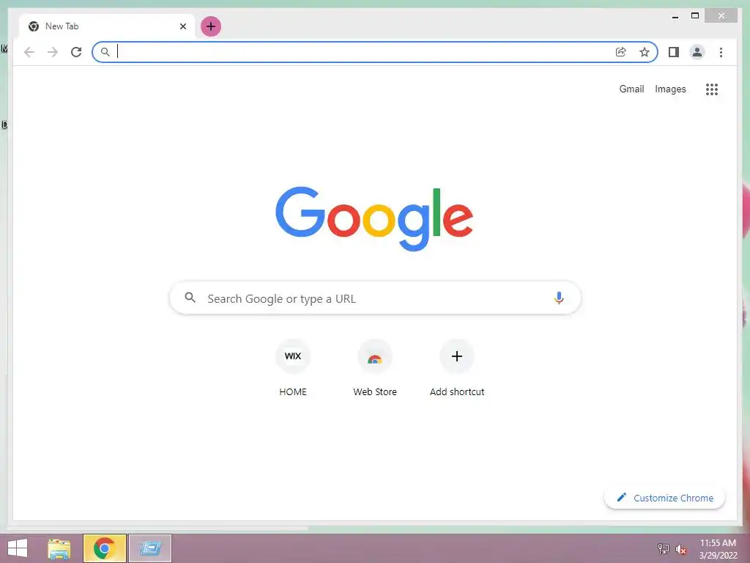
Task: Open the three-dot Chrome menu
Action: coord(721,52)
